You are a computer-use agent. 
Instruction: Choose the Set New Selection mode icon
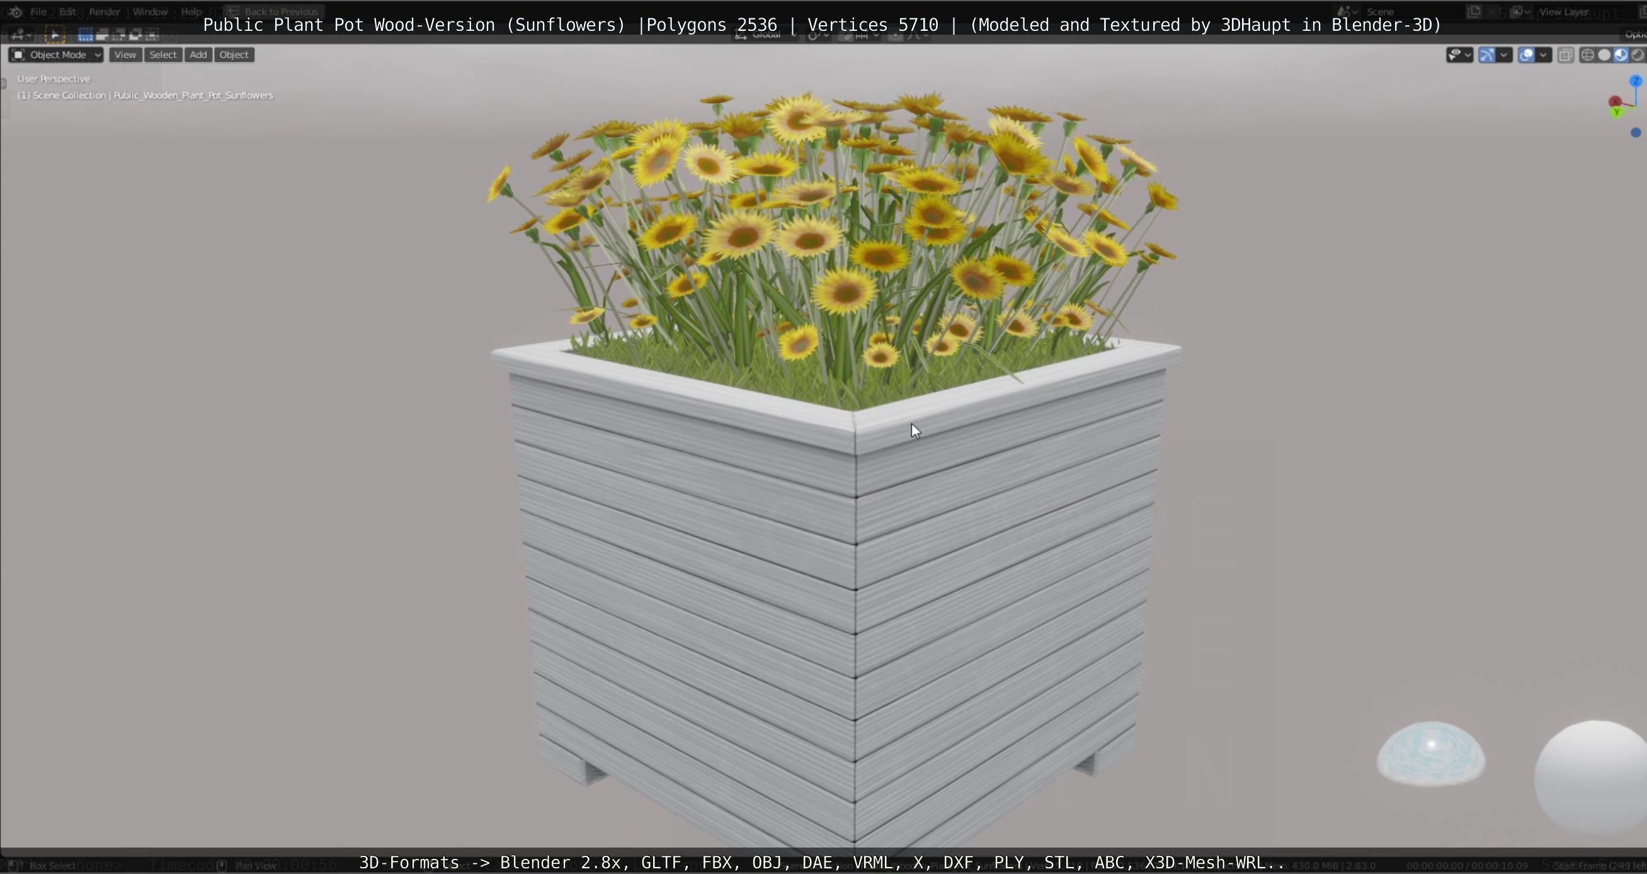point(85,35)
